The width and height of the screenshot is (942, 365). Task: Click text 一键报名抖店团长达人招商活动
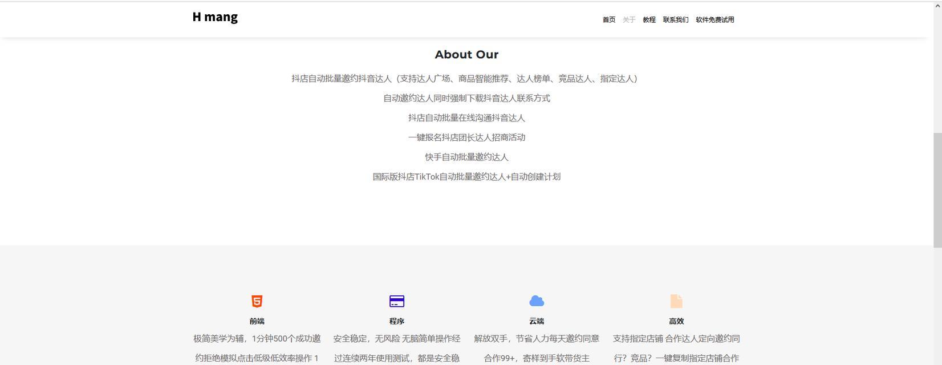(x=466, y=137)
